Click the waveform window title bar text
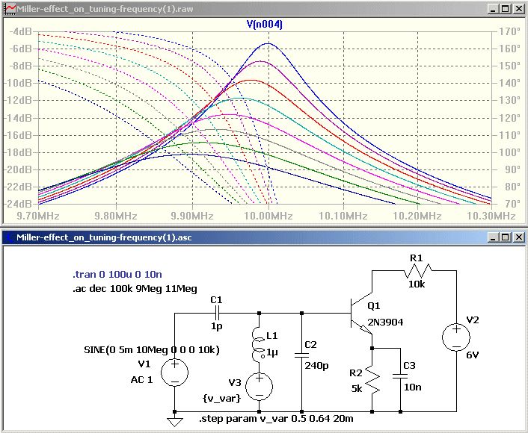Image resolution: width=528 pixels, height=433 pixels. click(x=105, y=9)
